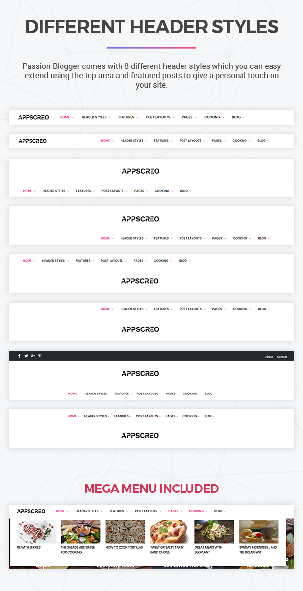Select Home in the menu under the dark-bar header
Screen dimensions: 303x591
click(x=72, y=394)
